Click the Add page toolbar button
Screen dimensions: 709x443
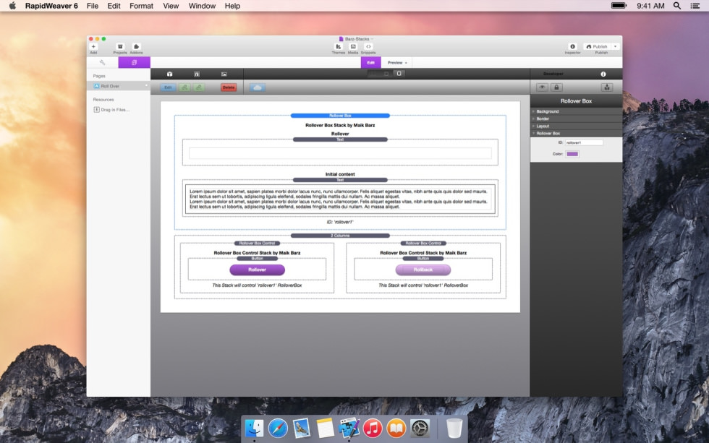(93, 47)
